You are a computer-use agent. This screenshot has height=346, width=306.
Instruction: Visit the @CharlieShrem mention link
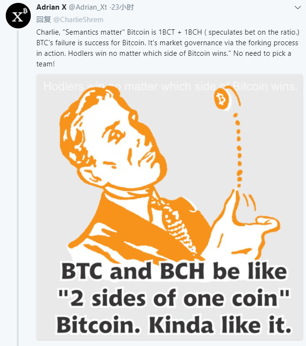78,20
